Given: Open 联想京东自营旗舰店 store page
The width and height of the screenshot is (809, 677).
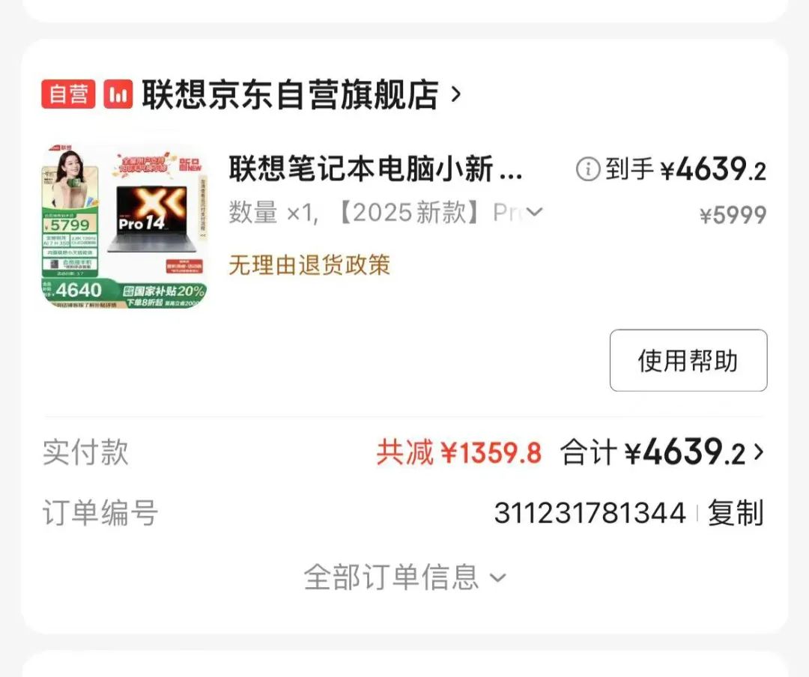Looking at the screenshot, I should tap(291, 94).
